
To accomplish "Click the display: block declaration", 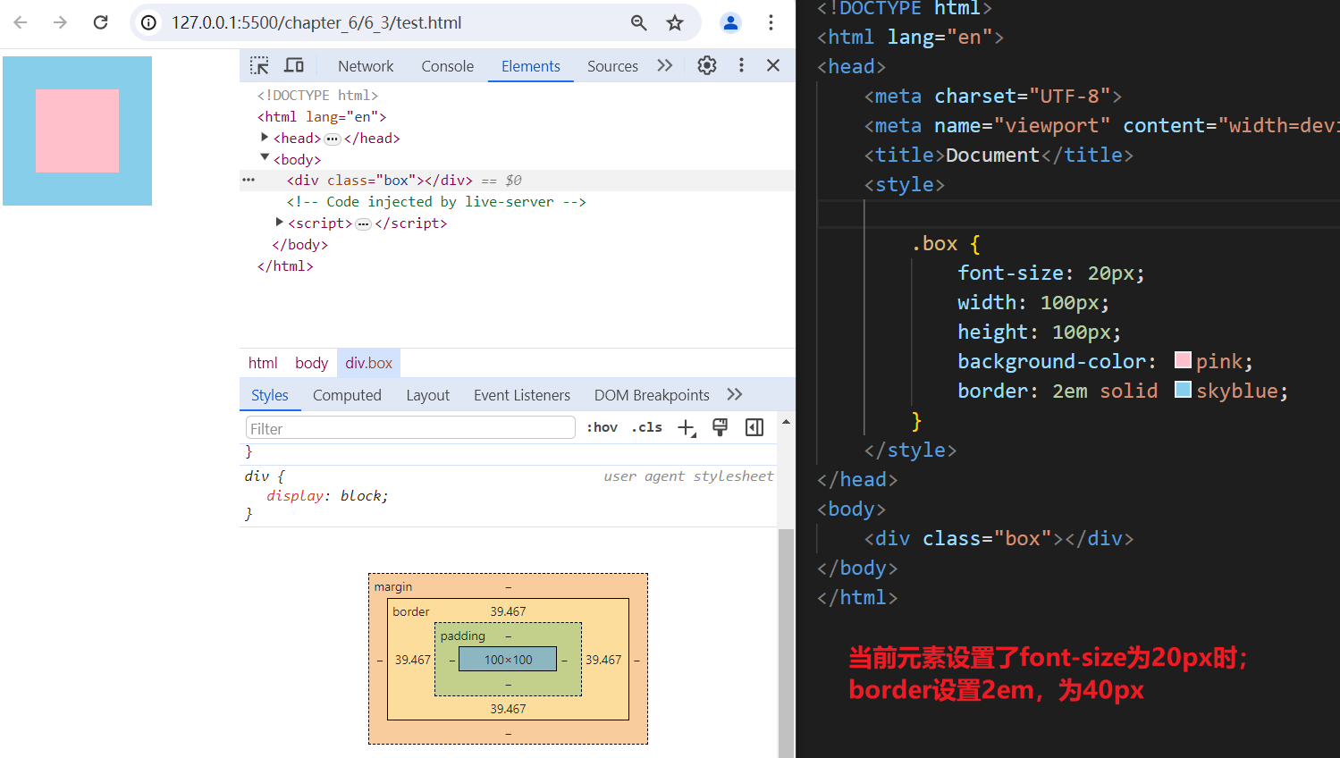I will [x=327, y=496].
